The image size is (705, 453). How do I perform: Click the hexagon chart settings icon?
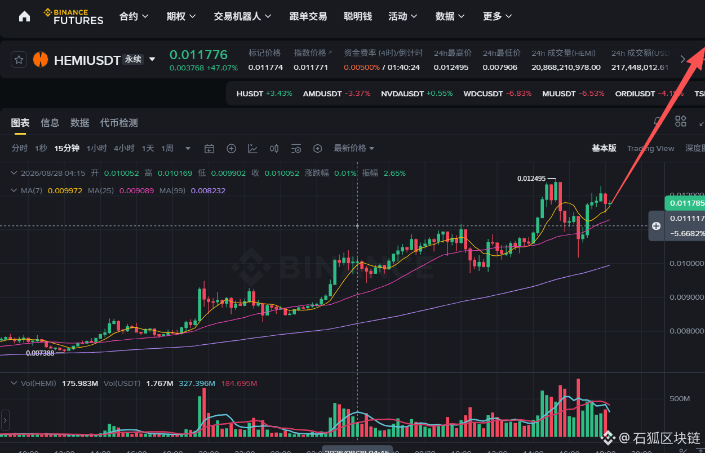click(317, 148)
